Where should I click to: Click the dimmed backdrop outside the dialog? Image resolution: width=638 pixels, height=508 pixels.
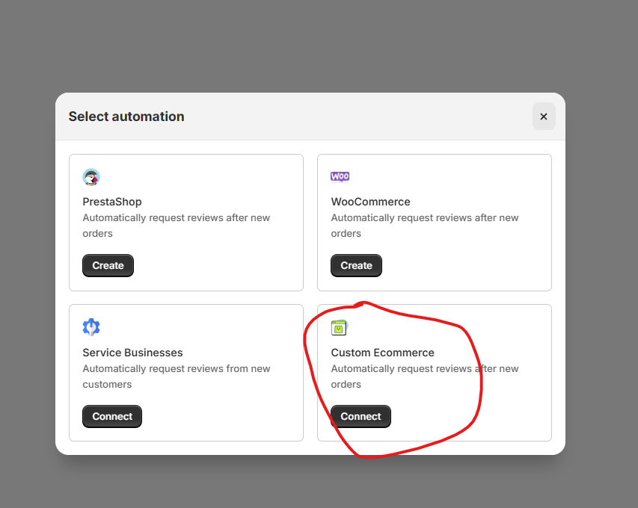click(x=299, y=45)
